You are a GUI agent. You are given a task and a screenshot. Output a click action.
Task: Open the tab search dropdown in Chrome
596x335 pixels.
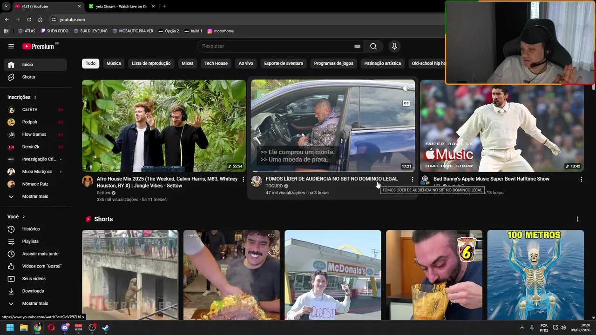(6, 7)
